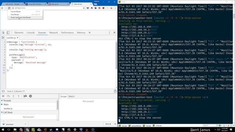Pause script execution in debugger

pos(3,96)
